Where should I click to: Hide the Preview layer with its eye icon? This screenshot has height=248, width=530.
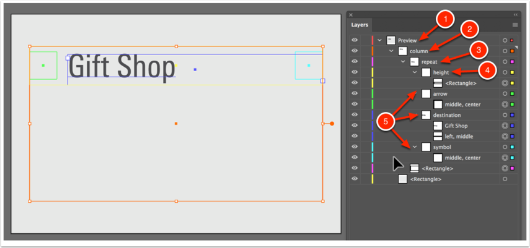click(x=354, y=40)
